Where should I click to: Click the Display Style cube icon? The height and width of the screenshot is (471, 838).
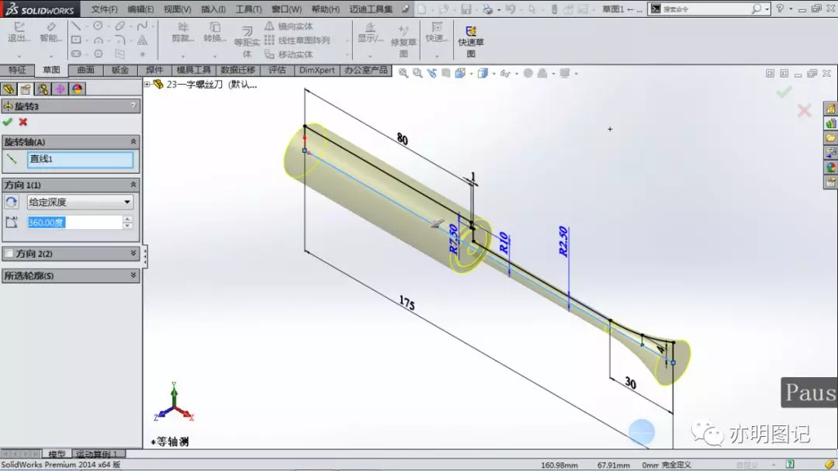(x=483, y=73)
